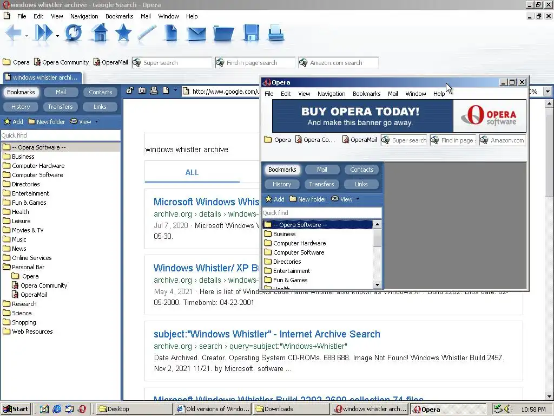This screenshot has height=416, width=554.
Task: Toggle images with the camera icon
Action: pos(142,91)
